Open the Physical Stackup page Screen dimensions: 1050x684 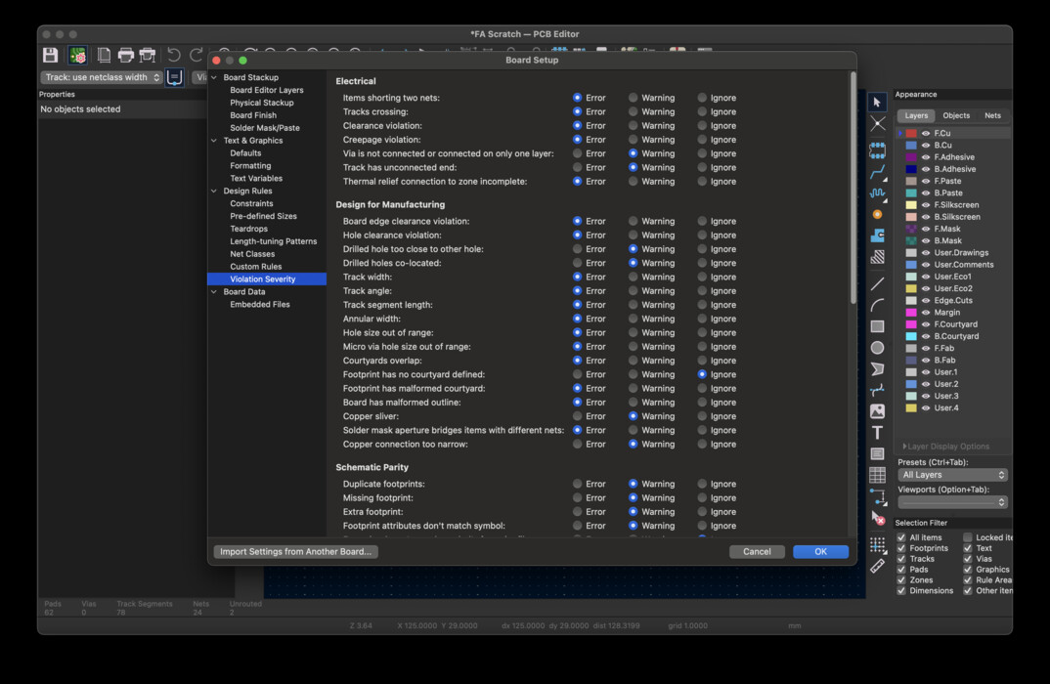point(262,103)
